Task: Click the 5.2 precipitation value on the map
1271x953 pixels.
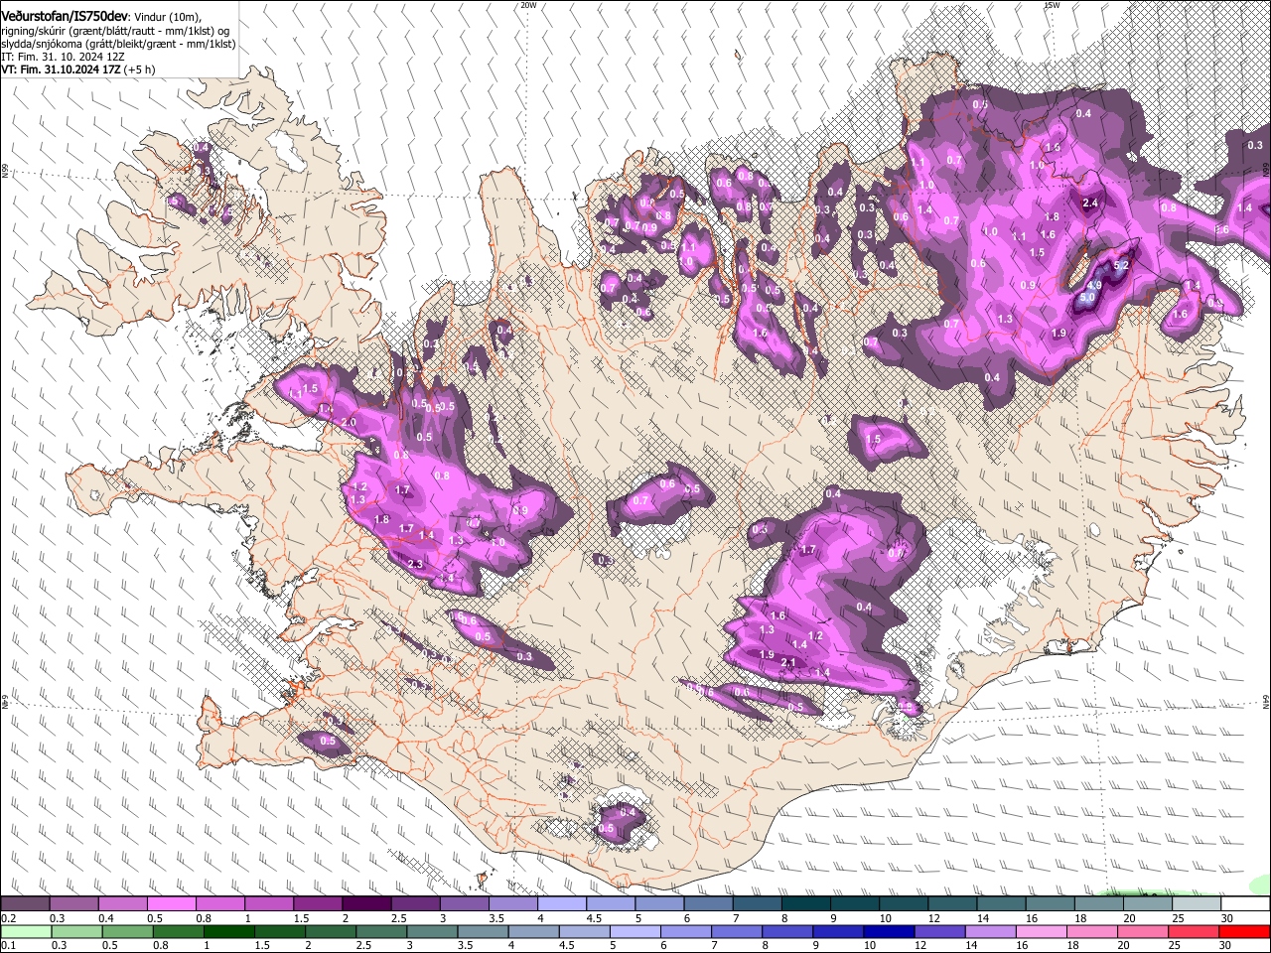Action: [1123, 266]
